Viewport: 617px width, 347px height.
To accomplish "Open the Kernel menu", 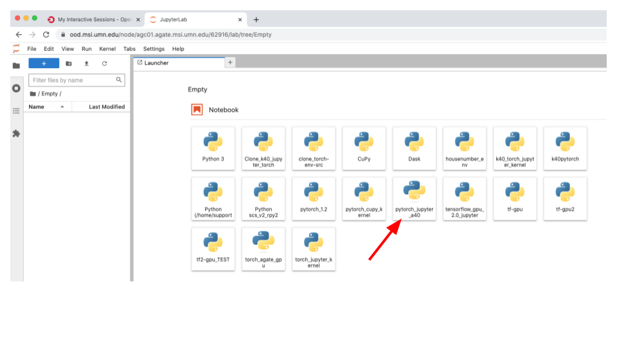I will coord(107,49).
